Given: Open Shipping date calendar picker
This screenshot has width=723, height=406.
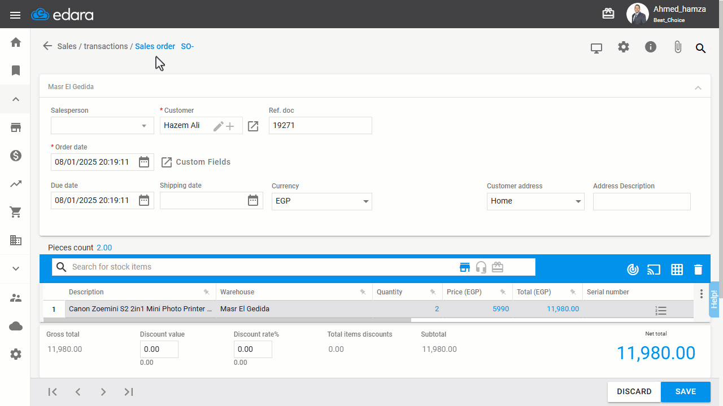Looking at the screenshot, I should tap(253, 200).
